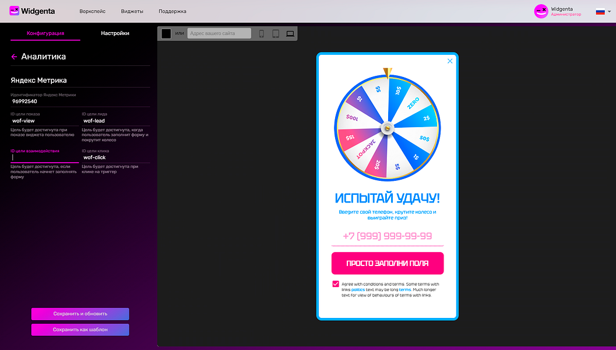Click the ИСПЫТАЙ УДАЧУ! headline
This screenshot has height=350, width=616.
388,198
